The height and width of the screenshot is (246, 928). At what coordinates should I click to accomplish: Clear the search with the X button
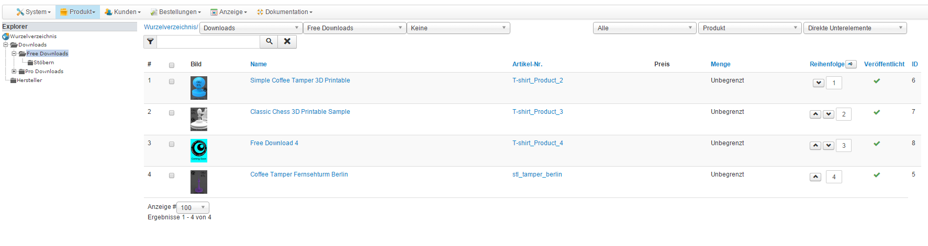click(287, 42)
